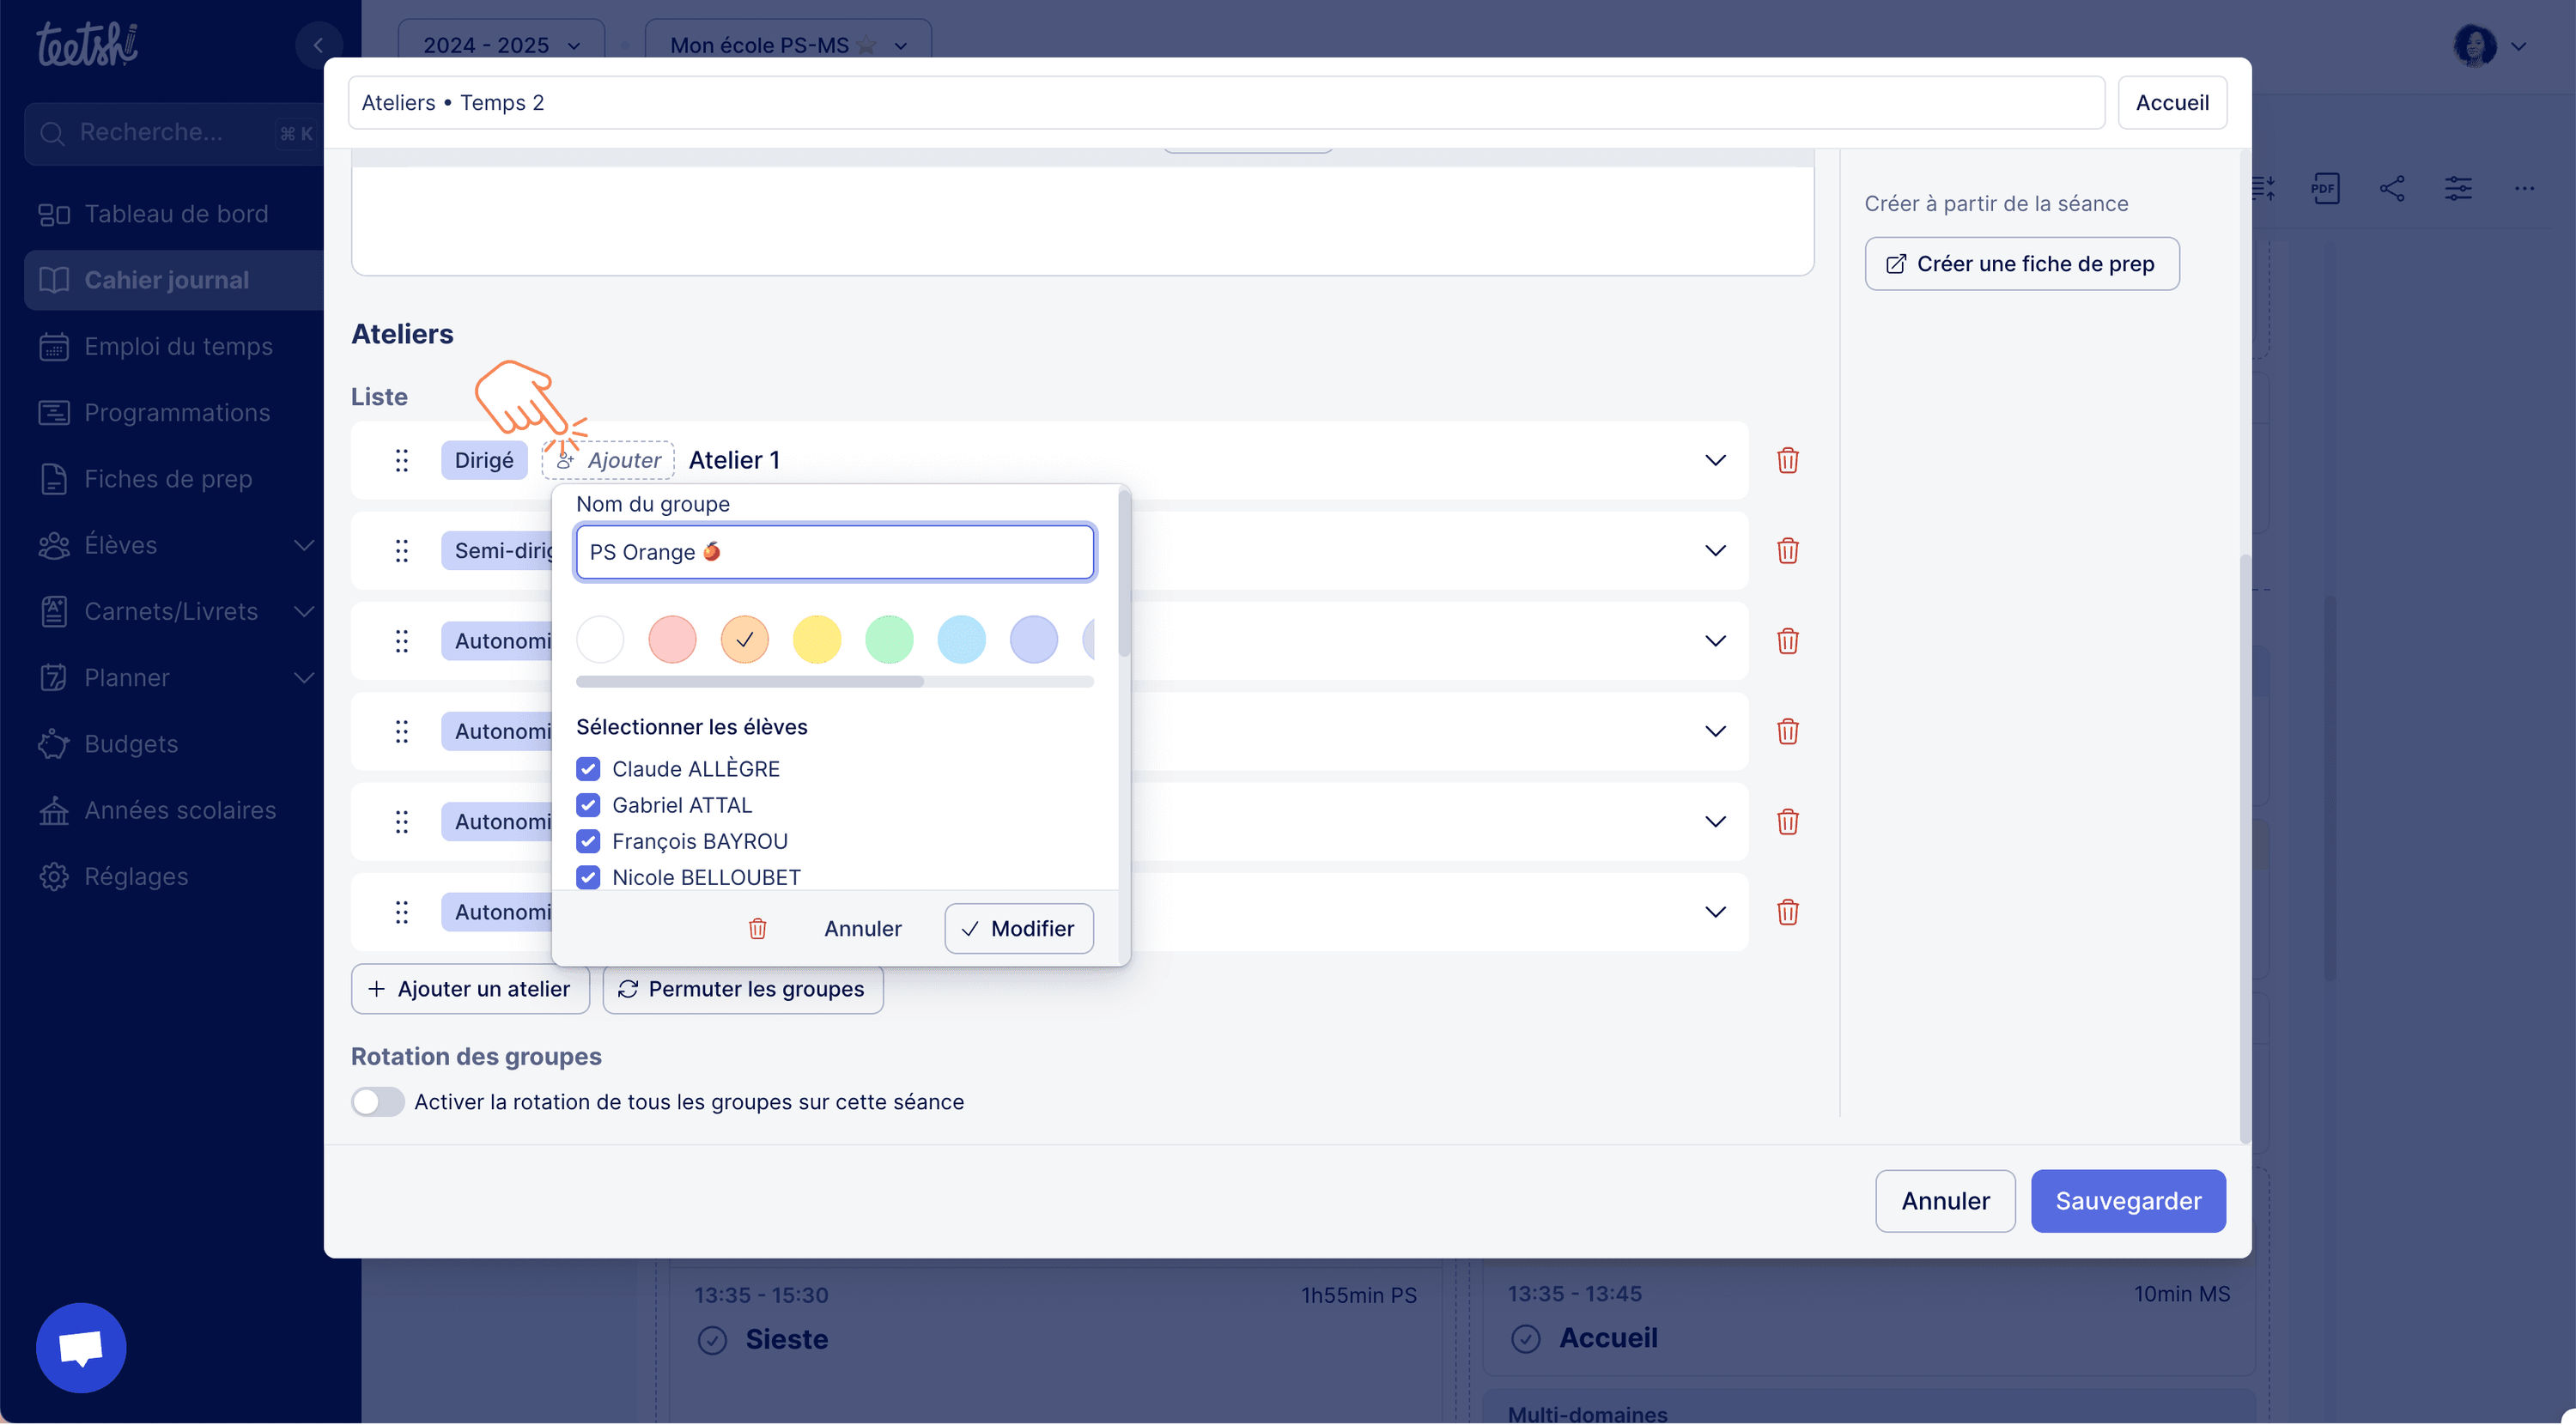2576x1425 pixels.
Task: Click the Nom du groupe input field
Action: pyautogui.click(x=834, y=552)
